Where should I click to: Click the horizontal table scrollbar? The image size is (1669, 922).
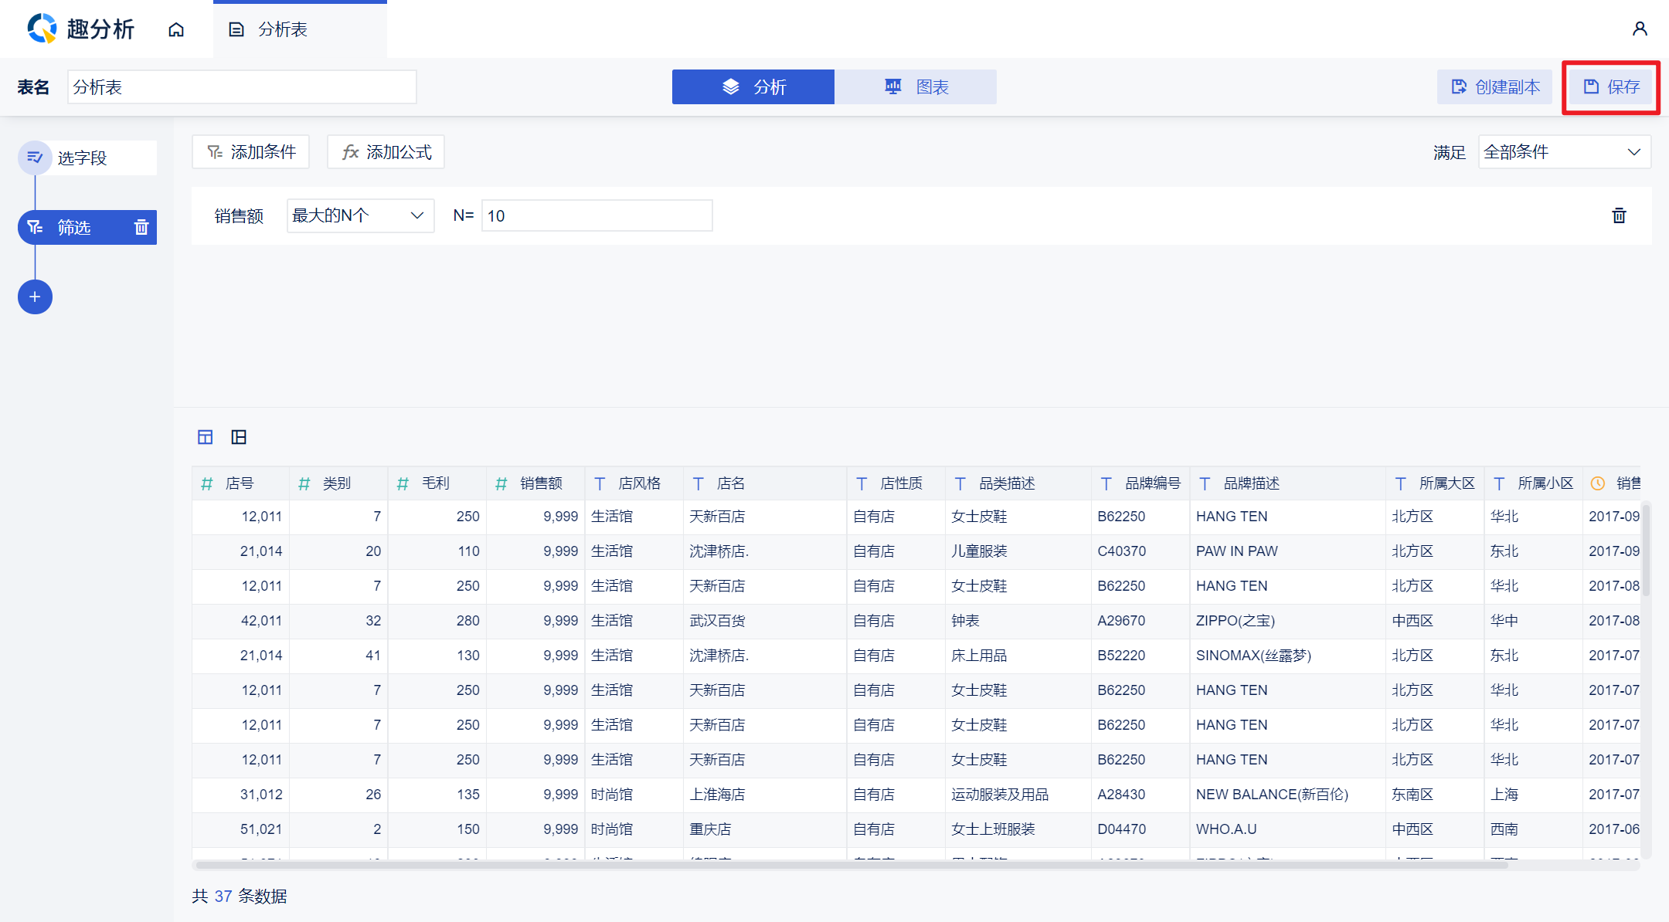850,865
